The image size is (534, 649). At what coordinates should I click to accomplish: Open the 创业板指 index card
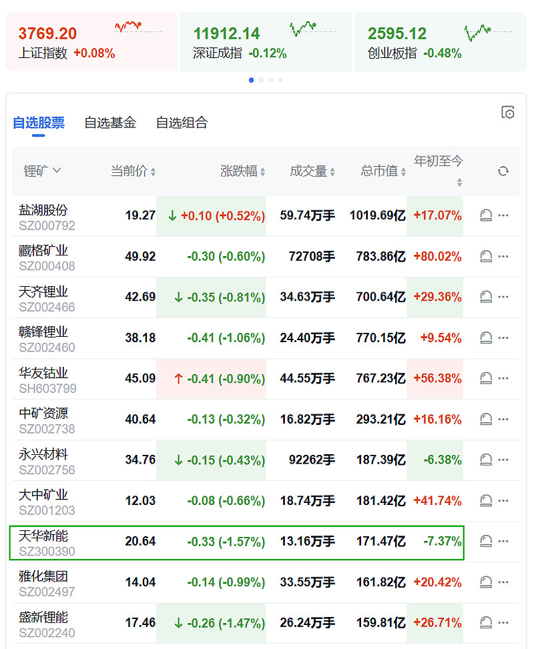(x=441, y=42)
